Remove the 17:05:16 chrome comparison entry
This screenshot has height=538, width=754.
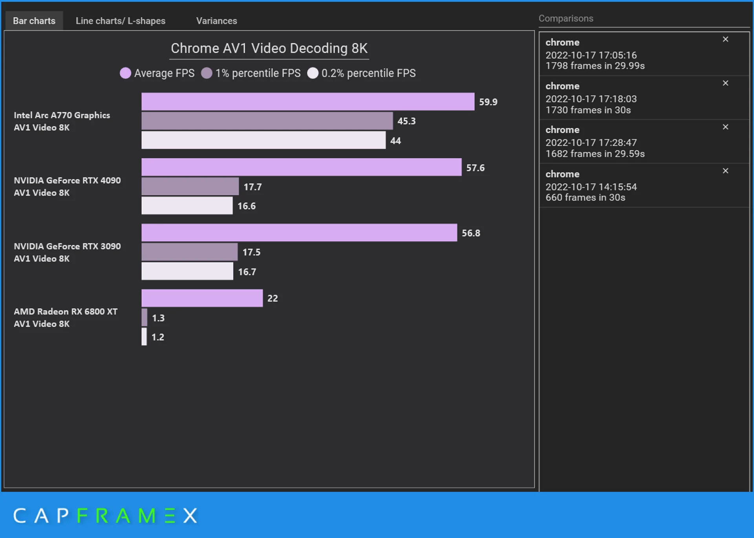coord(725,39)
